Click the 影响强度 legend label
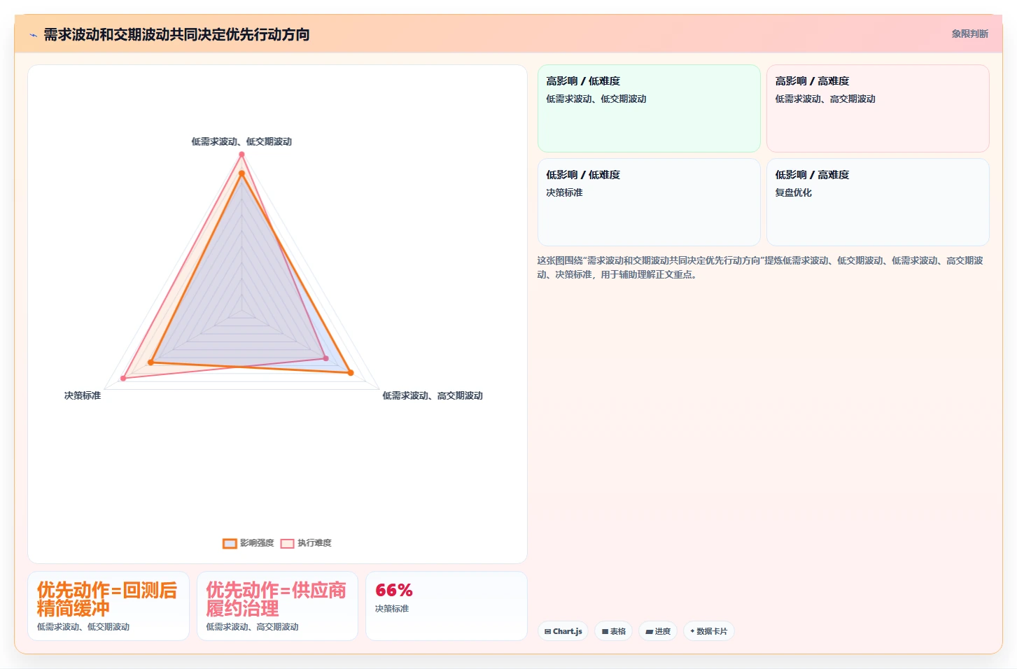The width and height of the screenshot is (1017, 669). coord(257,543)
